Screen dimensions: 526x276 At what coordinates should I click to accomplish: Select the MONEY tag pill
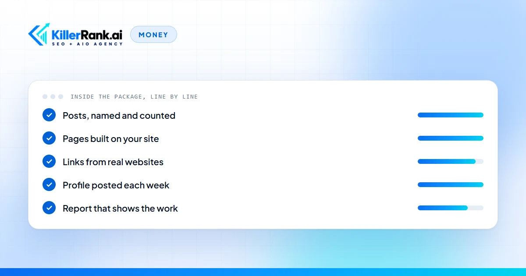click(x=153, y=35)
